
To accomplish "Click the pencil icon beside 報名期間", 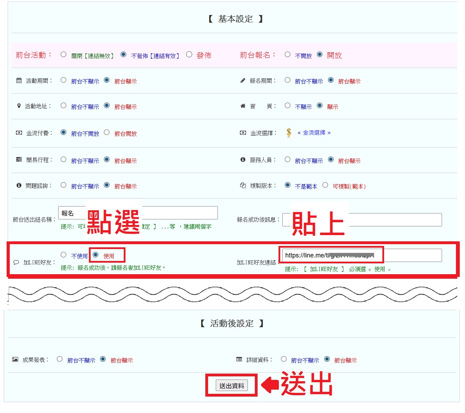I will [x=243, y=81].
